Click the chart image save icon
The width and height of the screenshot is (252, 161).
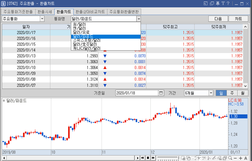[x=225, y=158]
